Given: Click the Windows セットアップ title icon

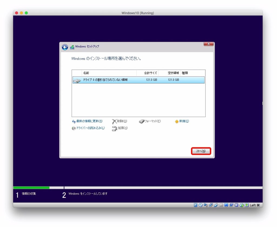Looking at the screenshot, I should [x=72, y=47].
